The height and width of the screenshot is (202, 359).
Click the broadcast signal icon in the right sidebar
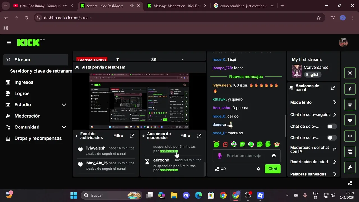(350, 136)
